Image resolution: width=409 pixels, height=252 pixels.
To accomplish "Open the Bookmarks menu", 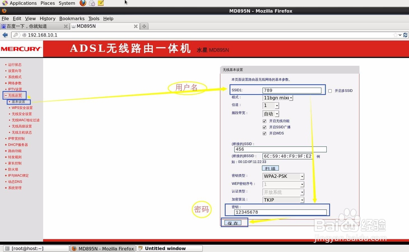I will tap(72, 18).
